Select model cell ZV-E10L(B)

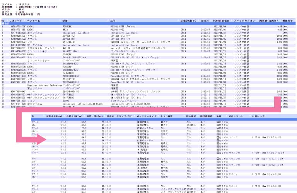coord(69,42)
